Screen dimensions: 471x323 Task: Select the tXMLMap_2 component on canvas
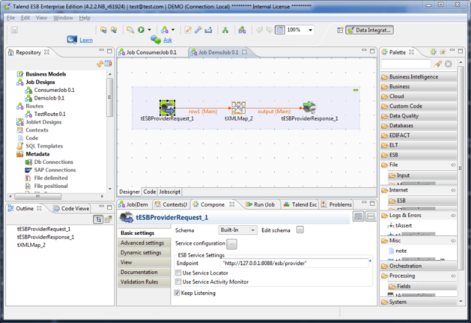(239, 108)
